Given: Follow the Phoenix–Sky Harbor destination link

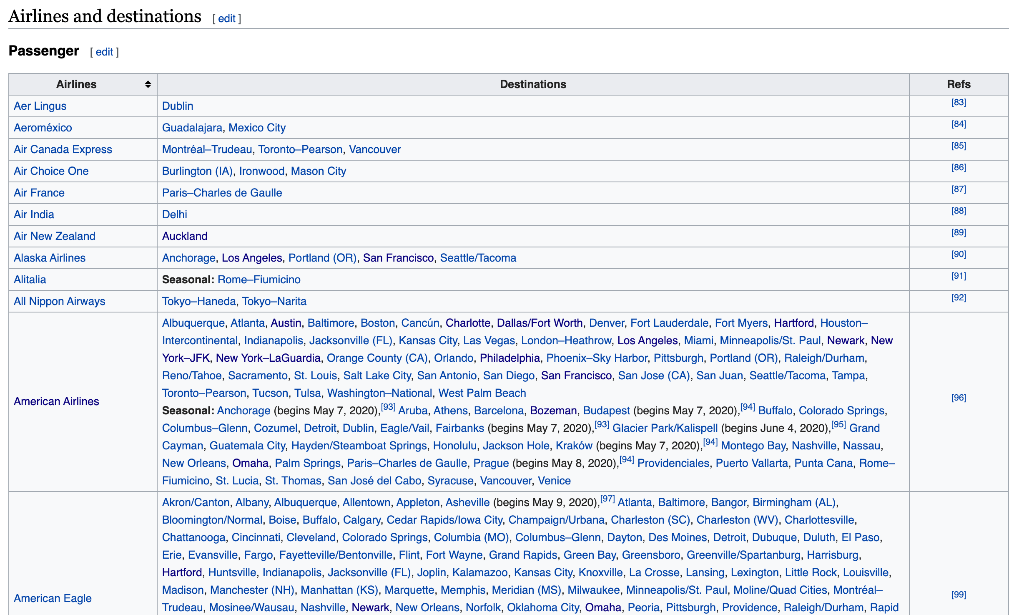Looking at the screenshot, I should 597,358.
